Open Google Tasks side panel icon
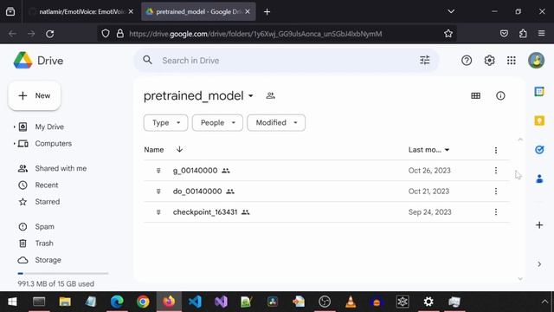Image resolution: width=554 pixels, height=312 pixels. (x=539, y=150)
